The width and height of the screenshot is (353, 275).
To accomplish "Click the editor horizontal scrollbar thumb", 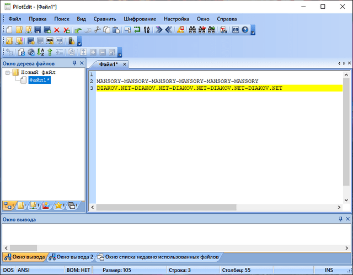I will click(166, 207).
